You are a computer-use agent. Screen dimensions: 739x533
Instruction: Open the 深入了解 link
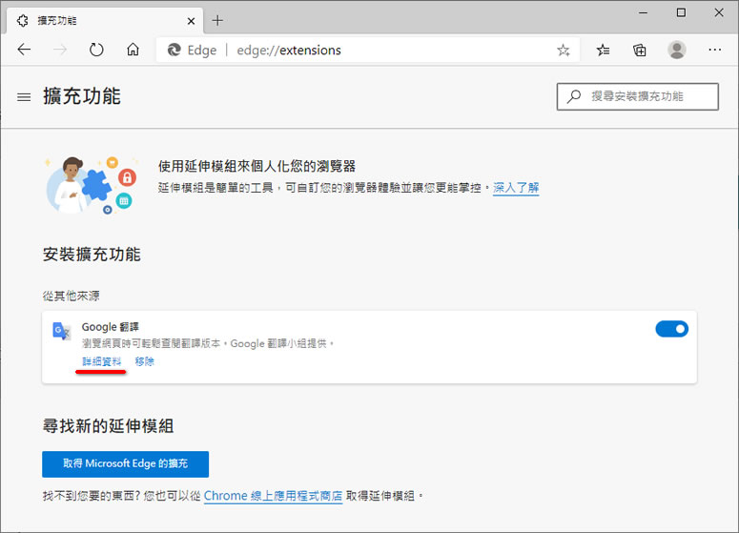[x=516, y=188]
